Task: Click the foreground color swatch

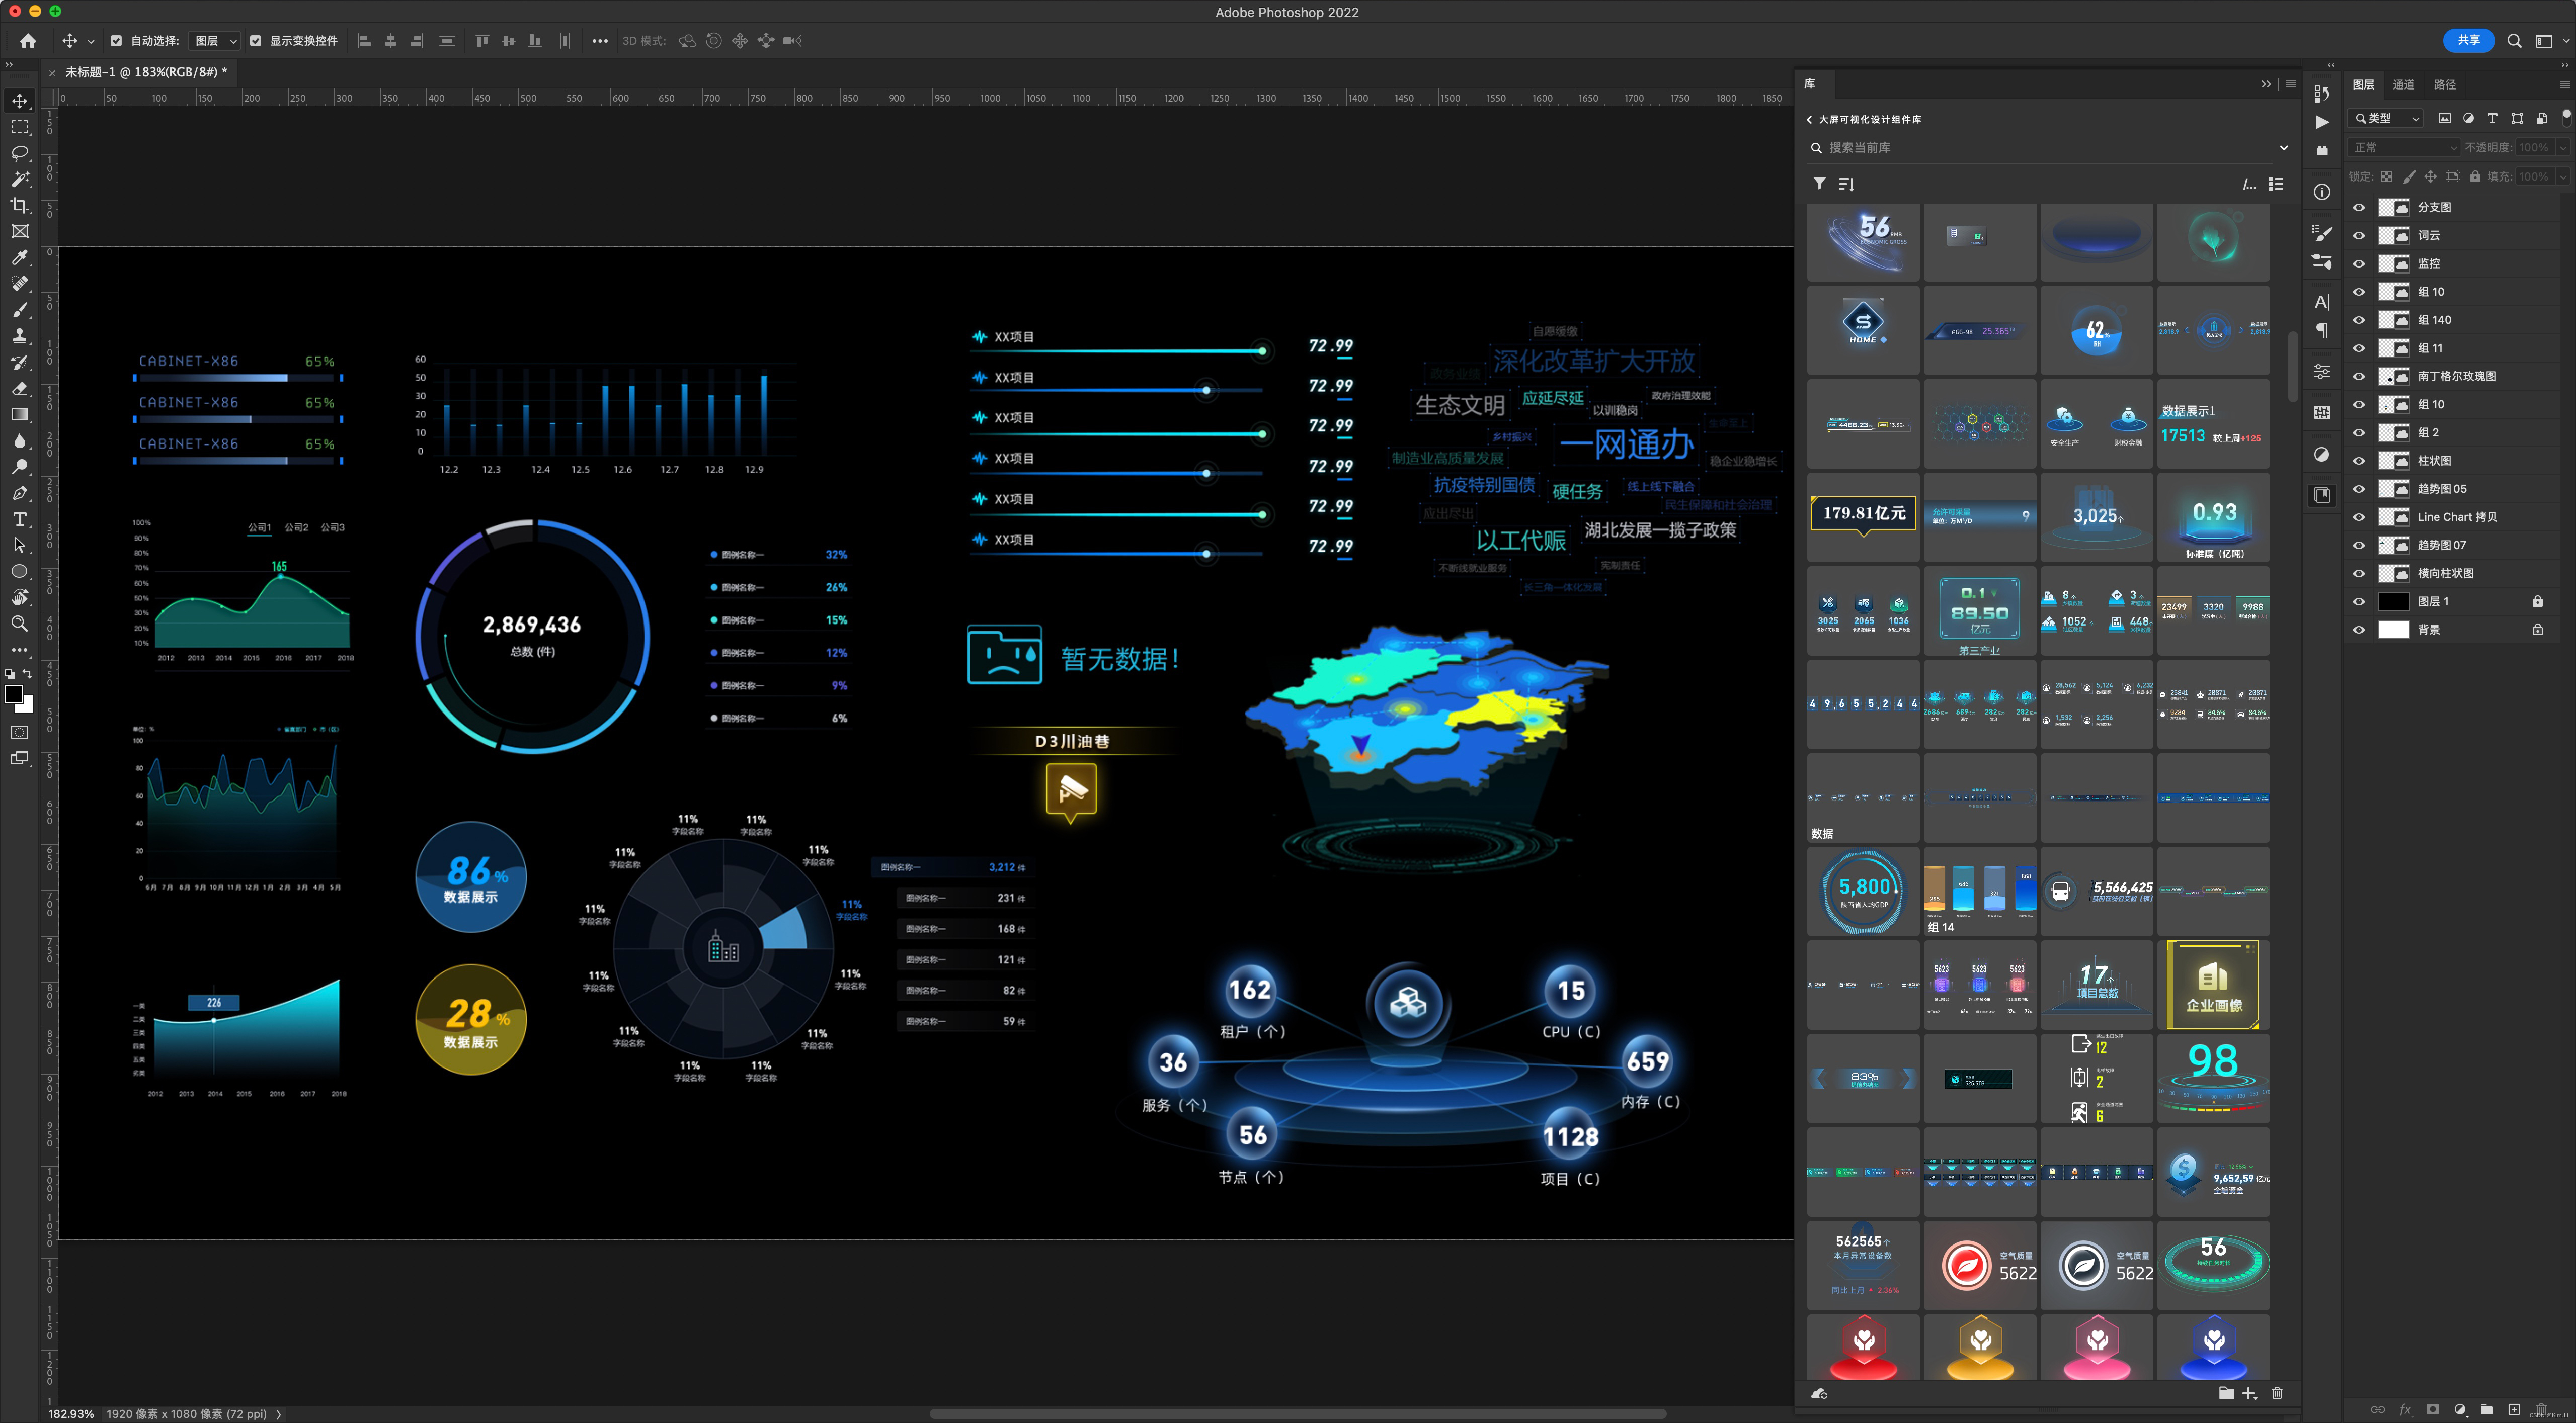Action: point(14,693)
